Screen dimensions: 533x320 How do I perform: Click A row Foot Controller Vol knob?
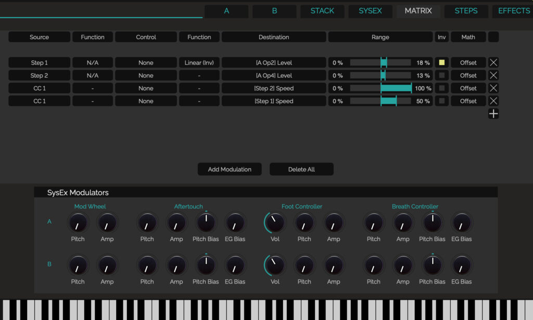coord(275,223)
